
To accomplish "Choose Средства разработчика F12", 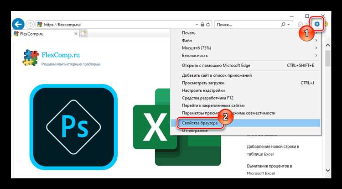I will coord(245,98).
